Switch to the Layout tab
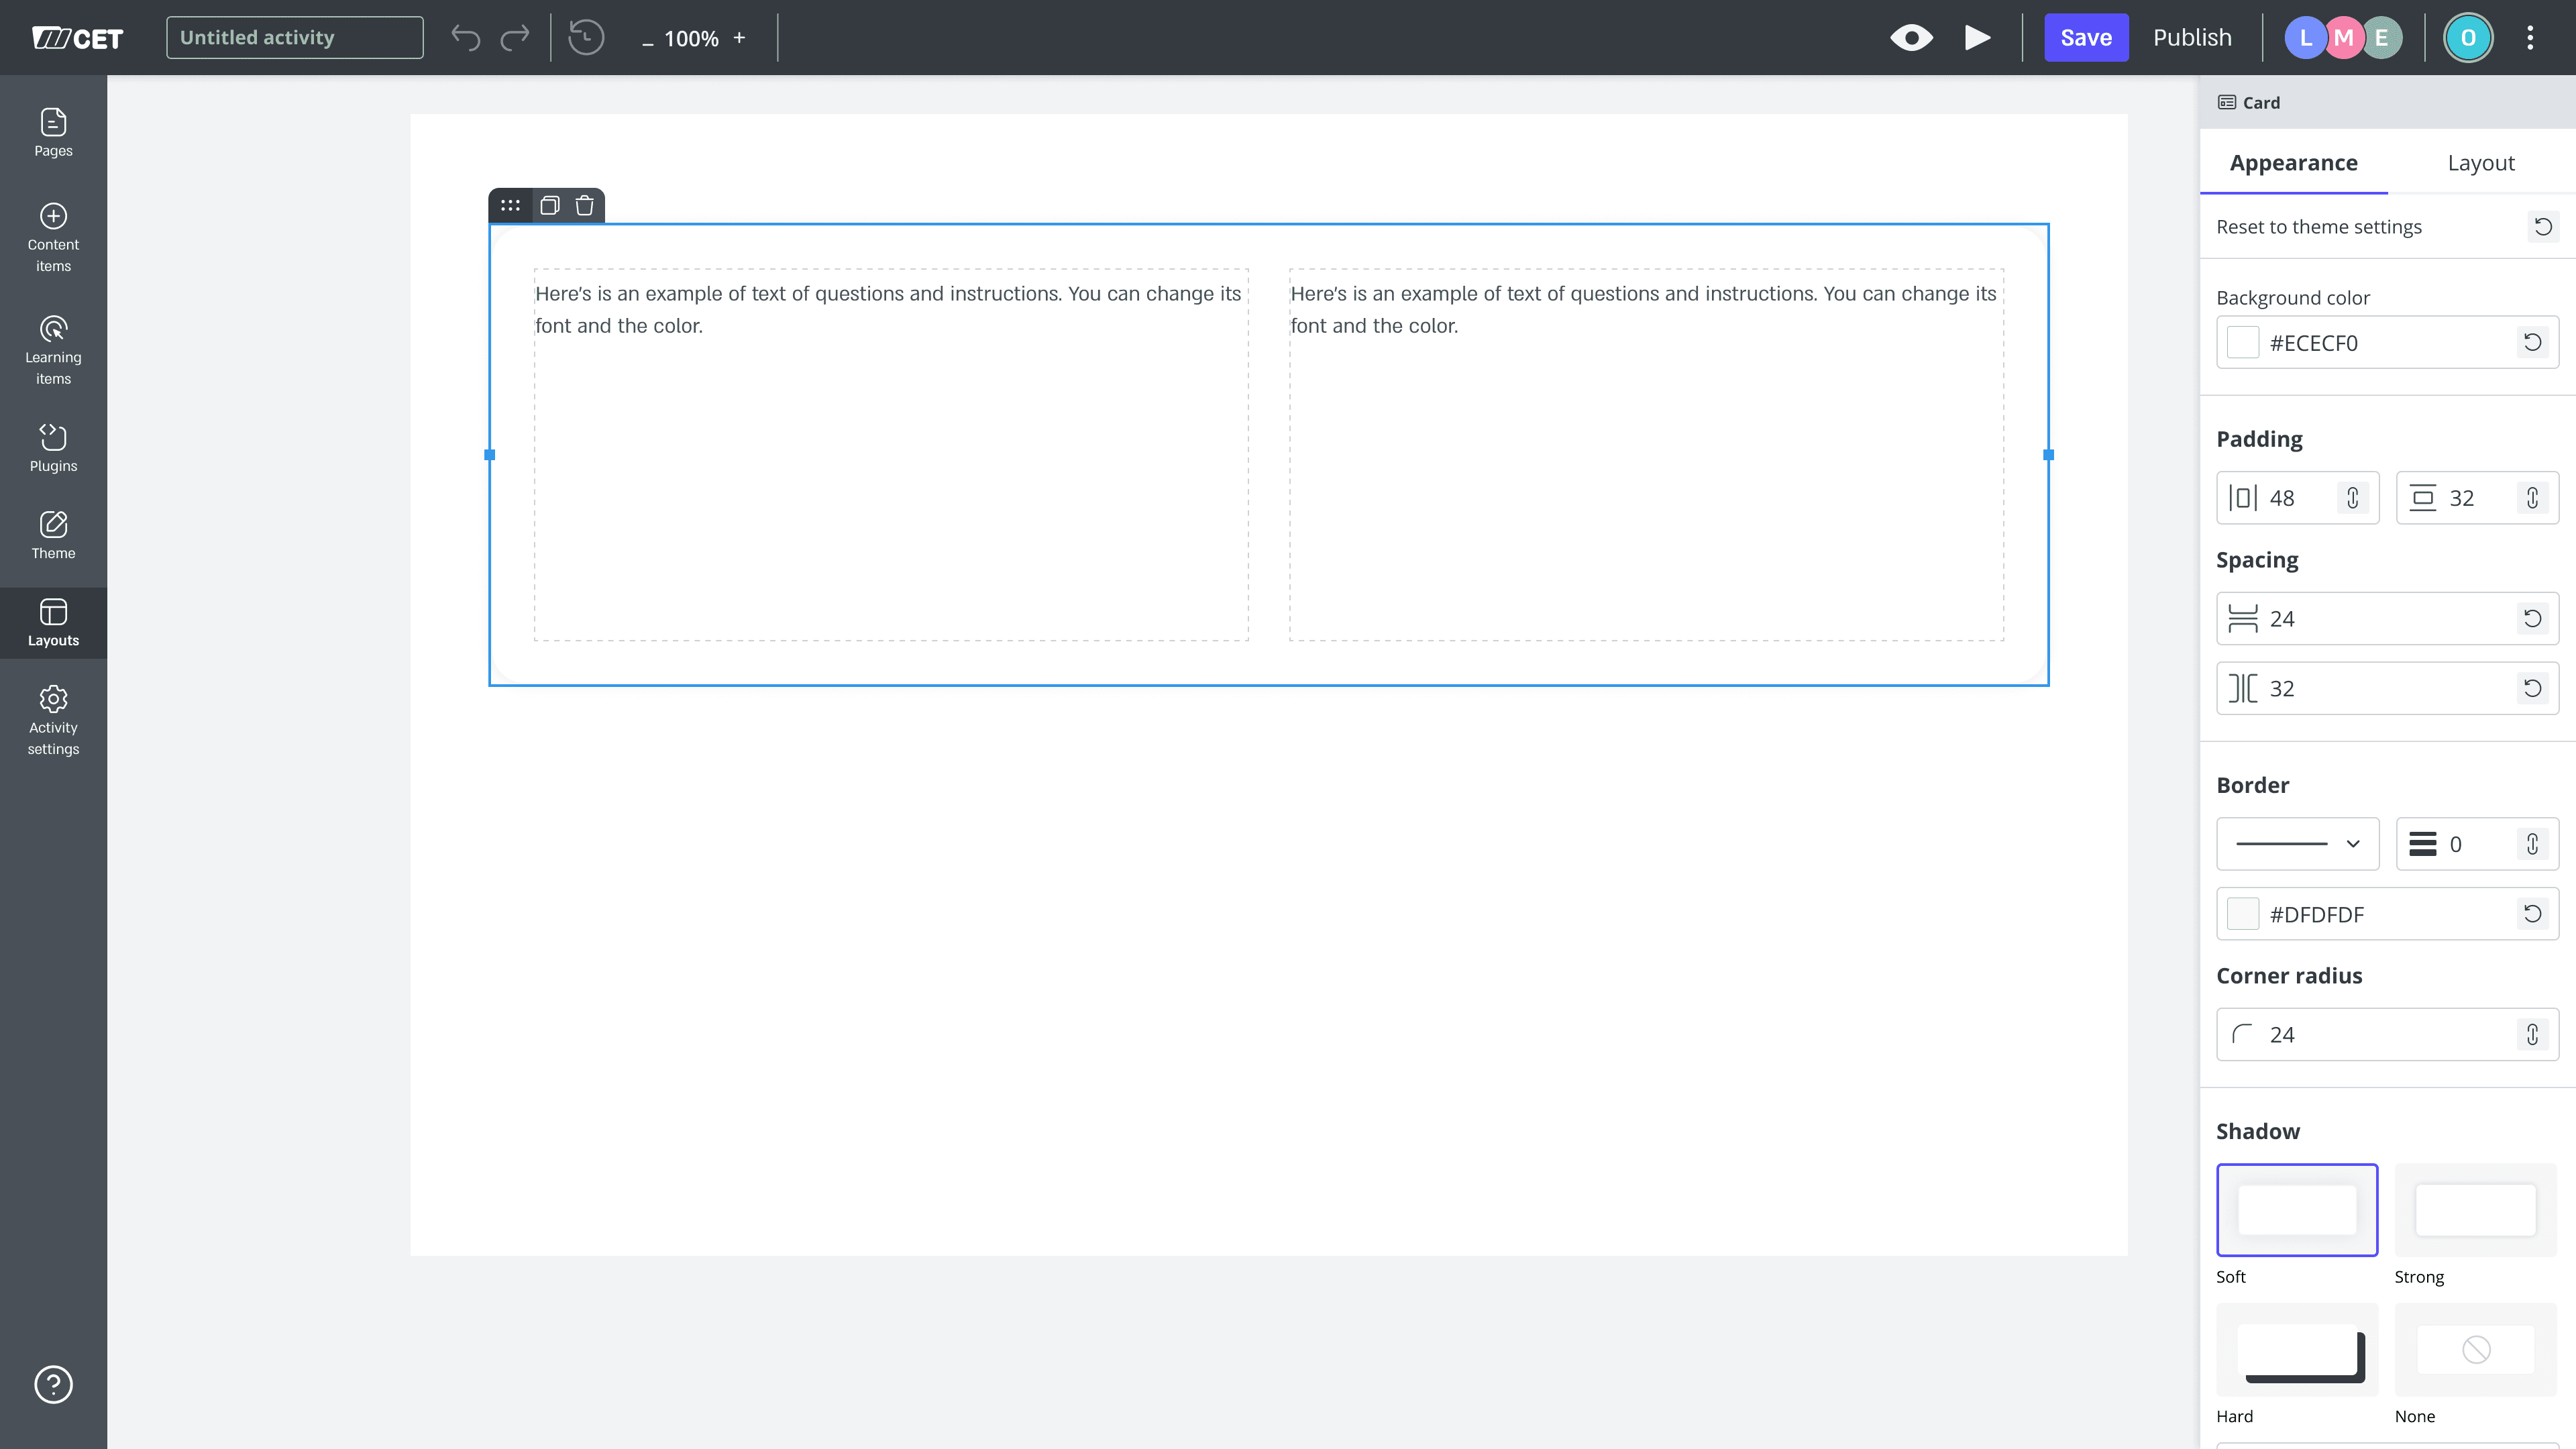Image resolution: width=2576 pixels, height=1449 pixels. point(2481,162)
